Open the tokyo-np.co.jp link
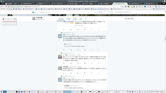 pos(78,25)
